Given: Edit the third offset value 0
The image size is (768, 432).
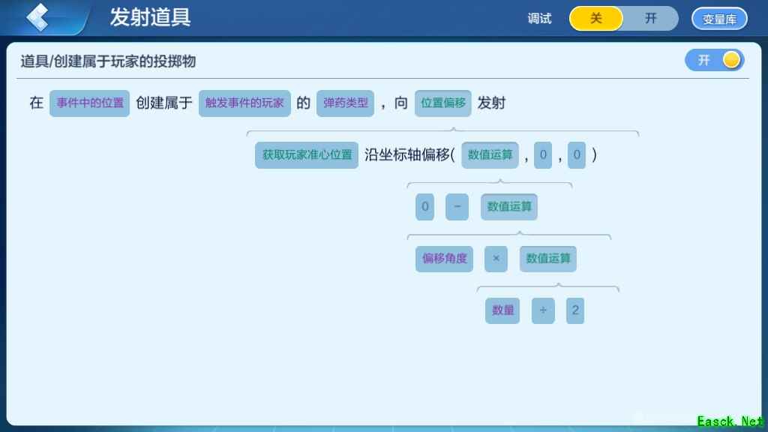Looking at the screenshot, I should click(577, 154).
